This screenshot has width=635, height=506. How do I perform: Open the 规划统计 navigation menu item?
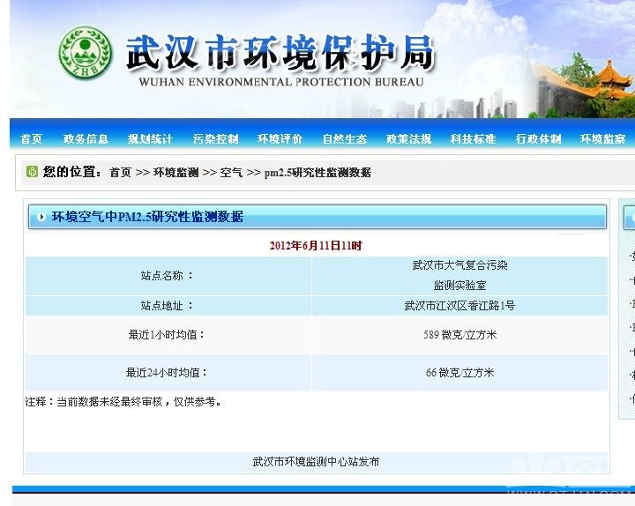(150, 139)
